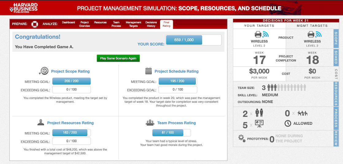Click the overtime clock icon

(288, 123)
